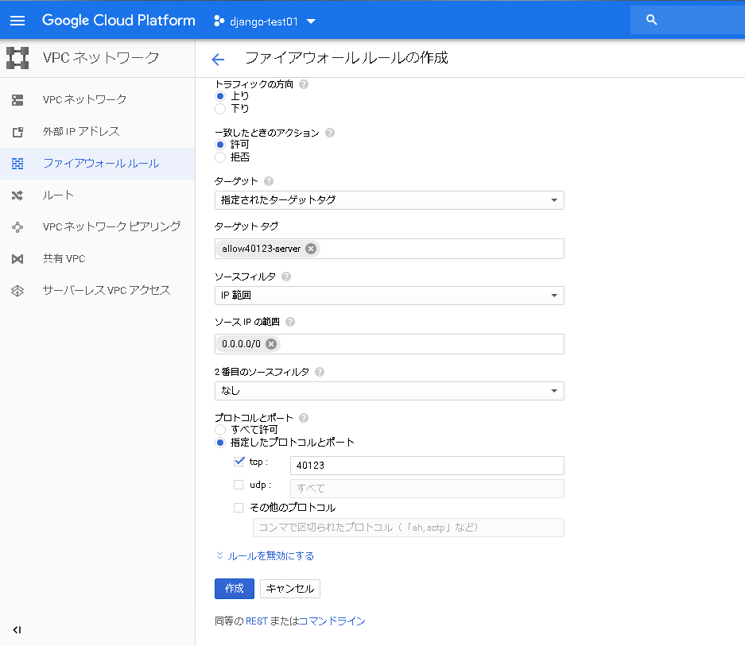
Task: Remove the 0.0.0.0/0 IP range chip
Action: [x=271, y=344]
